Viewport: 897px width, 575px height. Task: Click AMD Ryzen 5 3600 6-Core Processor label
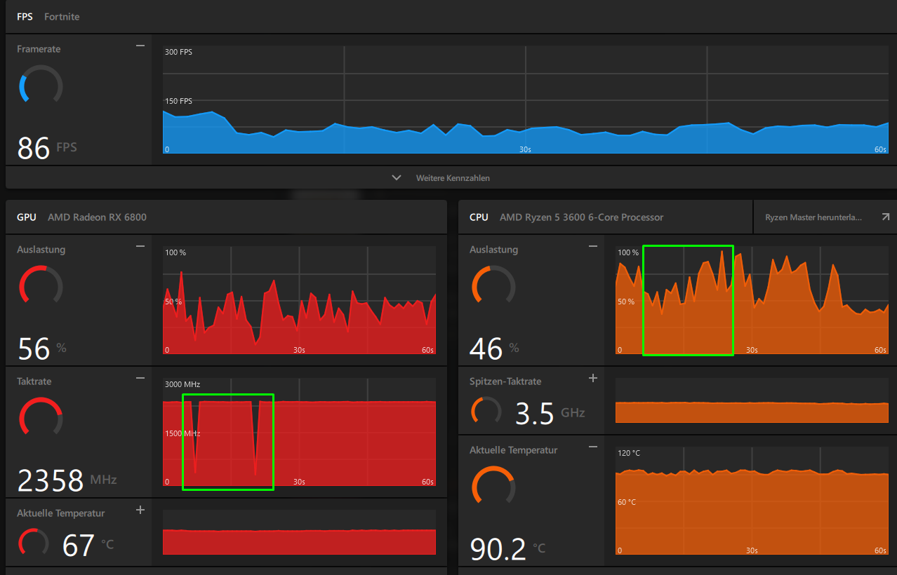pos(581,217)
